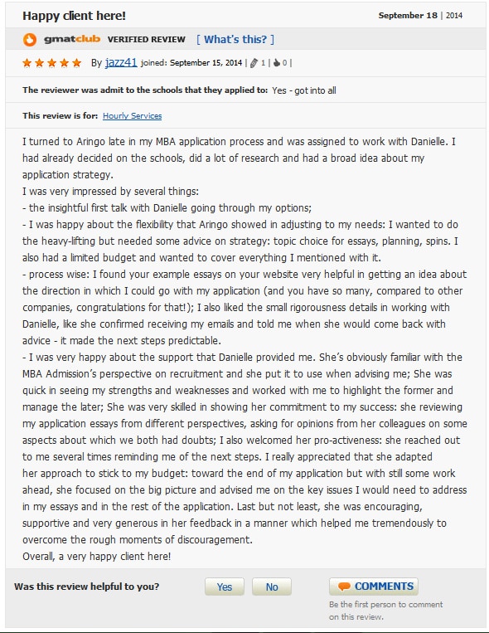Viewport: 489px width, 633px height.
Task: Follow the Hourly Services link
Action: pos(133,116)
